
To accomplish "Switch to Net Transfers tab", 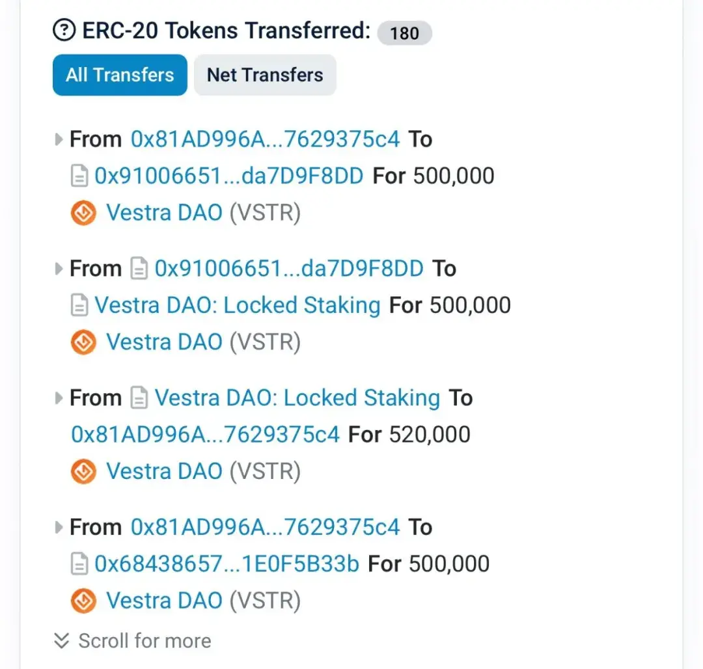I will pos(265,75).
